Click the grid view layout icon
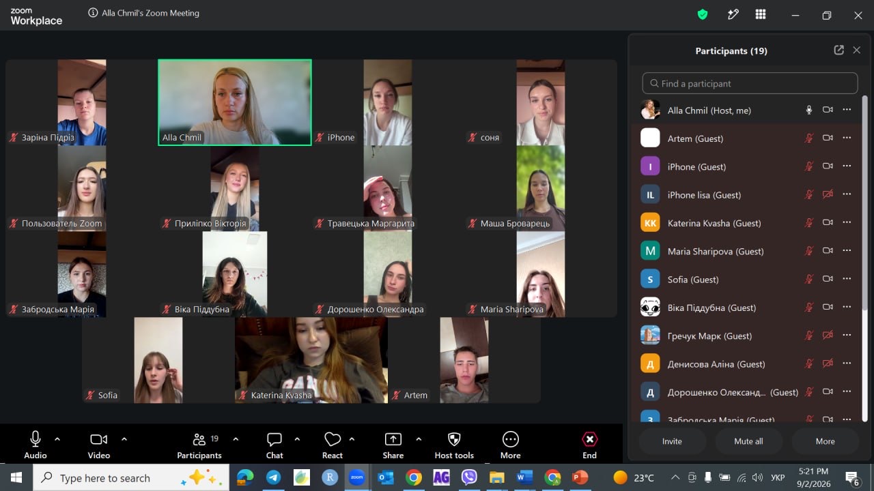 pos(761,14)
